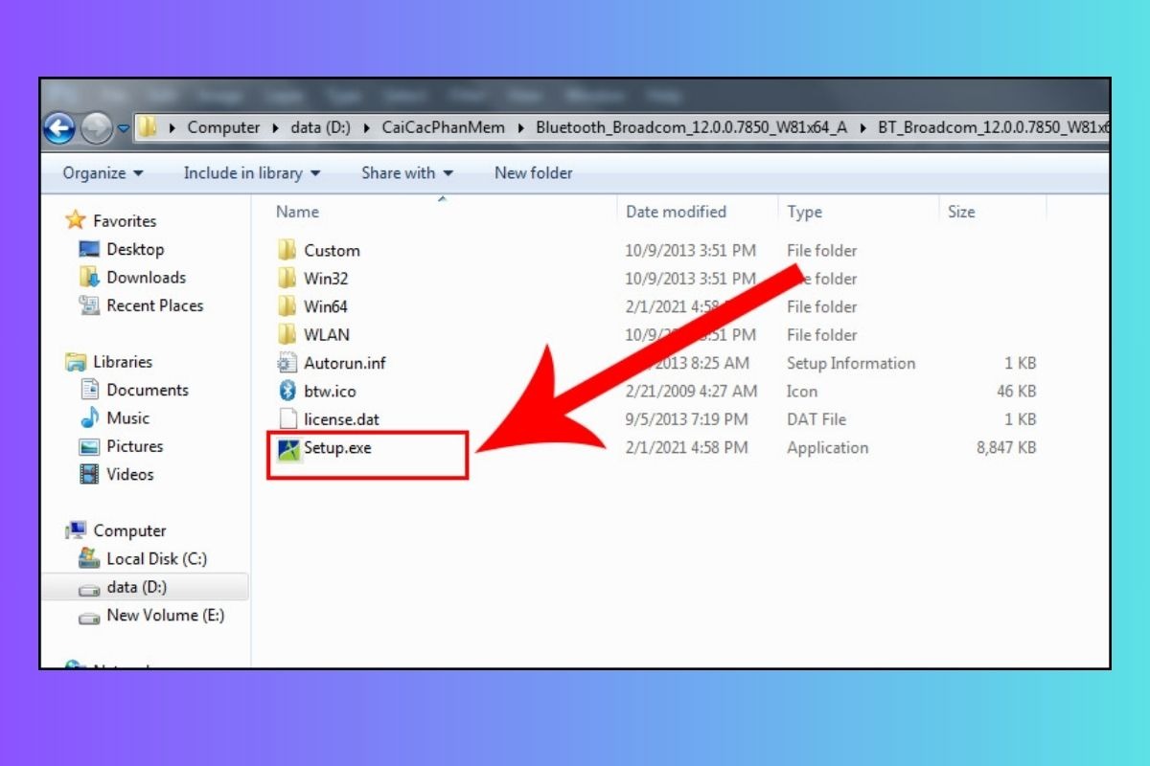Click the file name "Setup.exe"

(337, 447)
